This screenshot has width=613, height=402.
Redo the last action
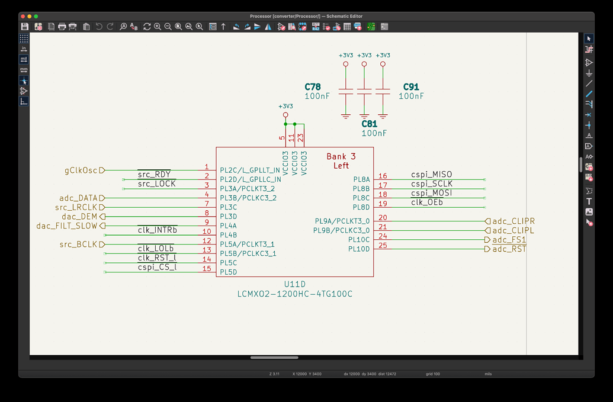click(x=110, y=27)
